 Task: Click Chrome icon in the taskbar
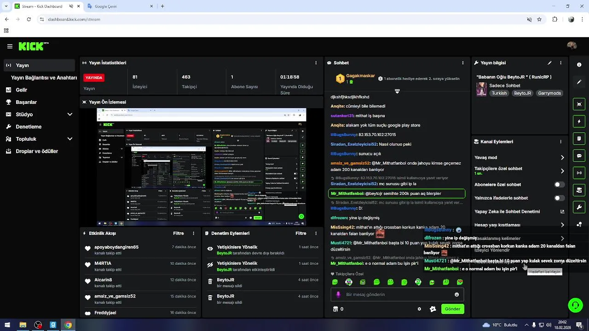click(68, 325)
